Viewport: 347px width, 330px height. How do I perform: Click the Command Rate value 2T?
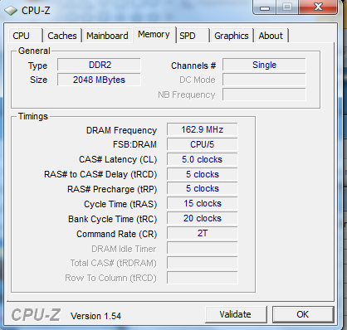click(203, 234)
